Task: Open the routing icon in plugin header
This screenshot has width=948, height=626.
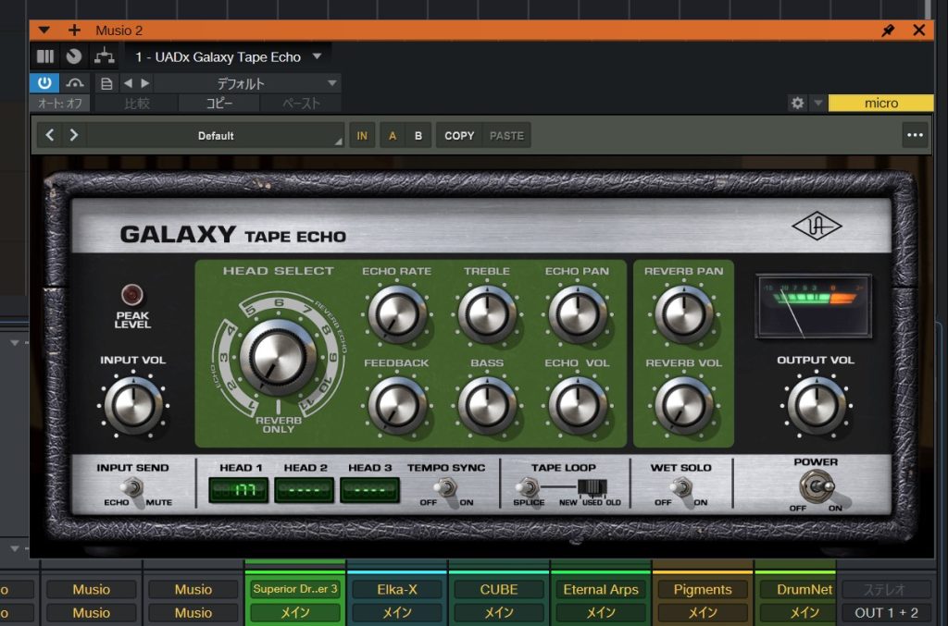Action: point(105,56)
